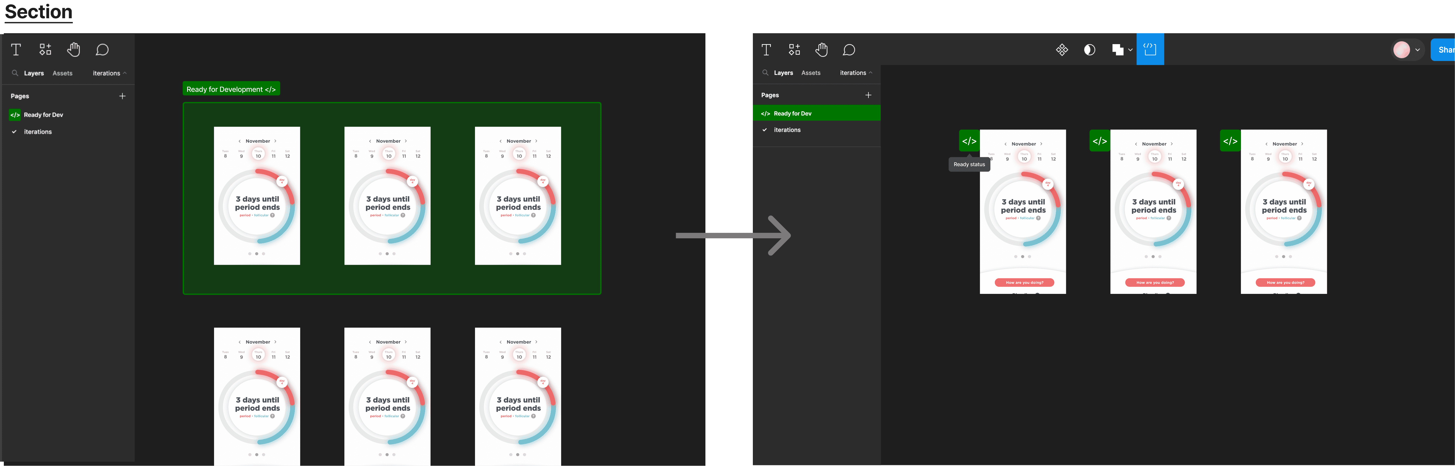Select the Hand tool in the left window

[73, 50]
